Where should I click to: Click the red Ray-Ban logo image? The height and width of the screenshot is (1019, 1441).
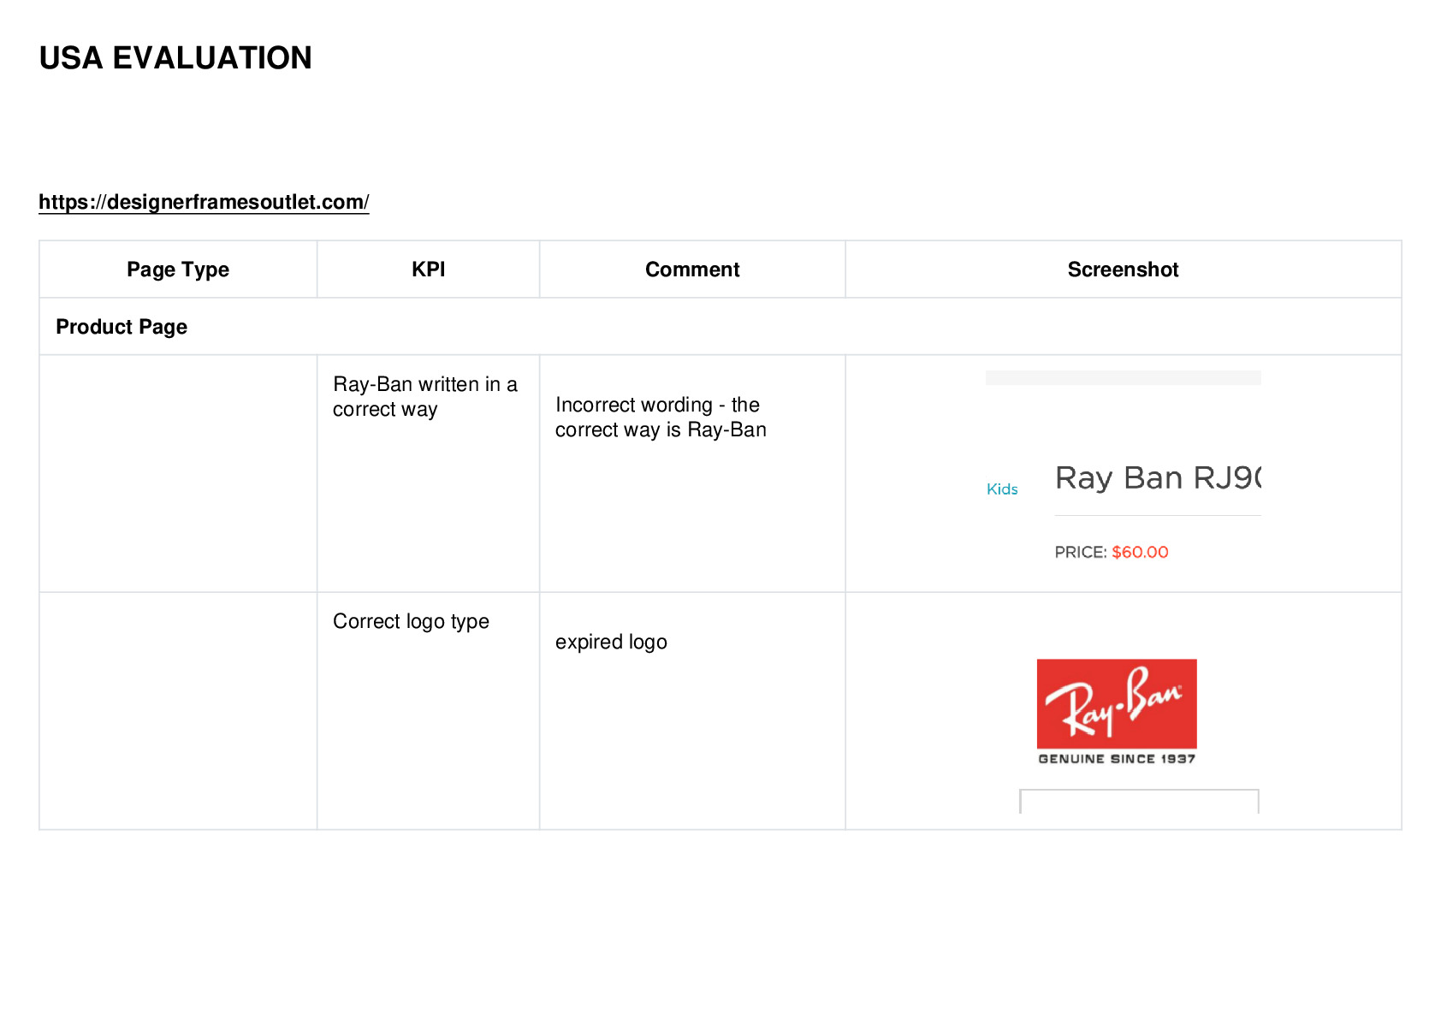point(1117,704)
